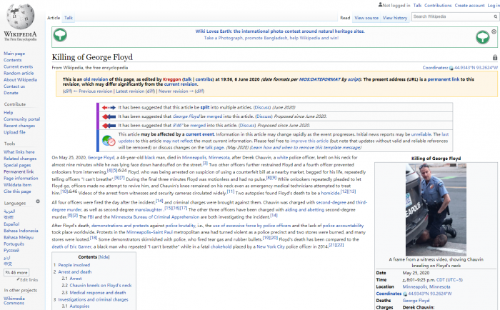Jump to Medical response and death section
The height and width of the screenshot is (310, 500).
click(x=98, y=292)
